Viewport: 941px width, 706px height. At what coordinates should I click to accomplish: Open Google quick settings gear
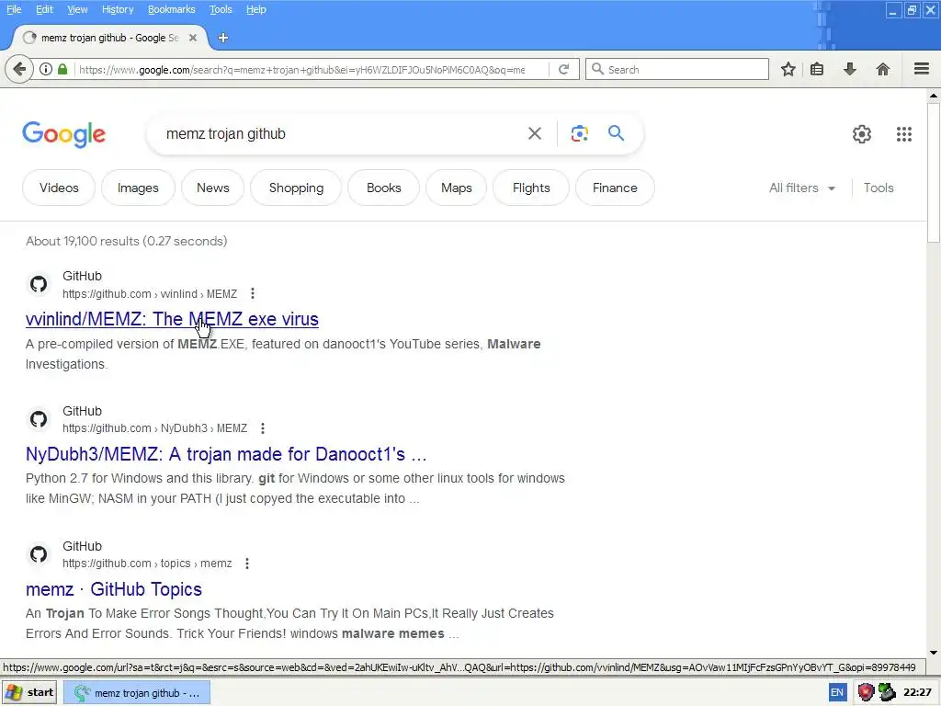(x=862, y=134)
